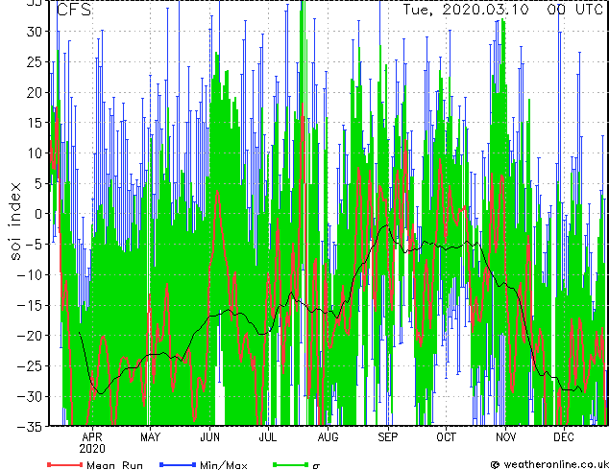Click the 00 UTC time label
The image size is (609, 470).
(x=575, y=10)
